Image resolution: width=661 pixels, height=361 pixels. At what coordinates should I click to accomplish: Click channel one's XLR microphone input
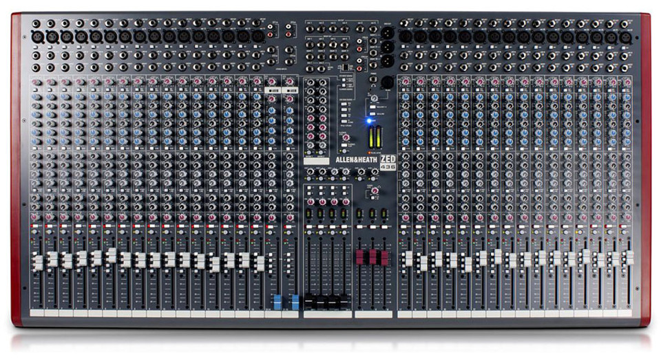coord(37,37)
